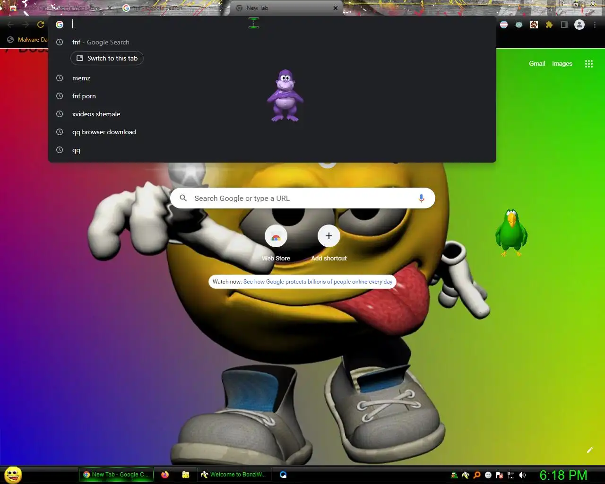Click the flag tray icon with red X
Screen dimensions: 605x484
tap(500, 475)
